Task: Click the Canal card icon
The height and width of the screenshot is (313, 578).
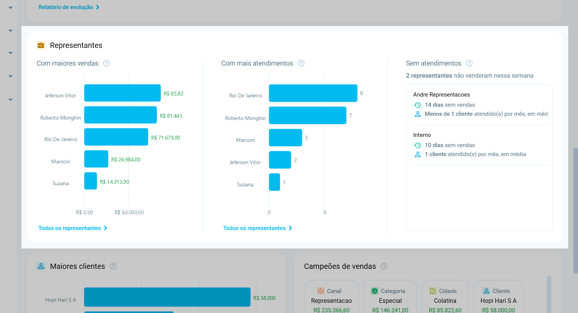Action: coord(321,291)
